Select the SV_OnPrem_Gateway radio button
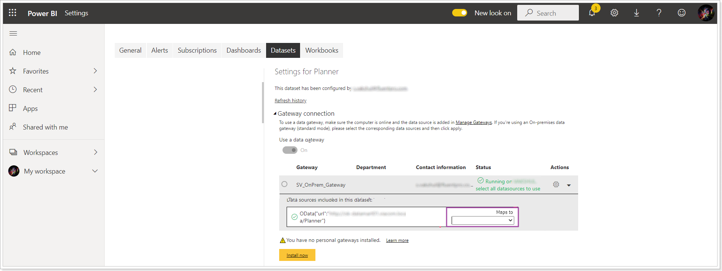722x271 pixels. (x=284, y=184)
